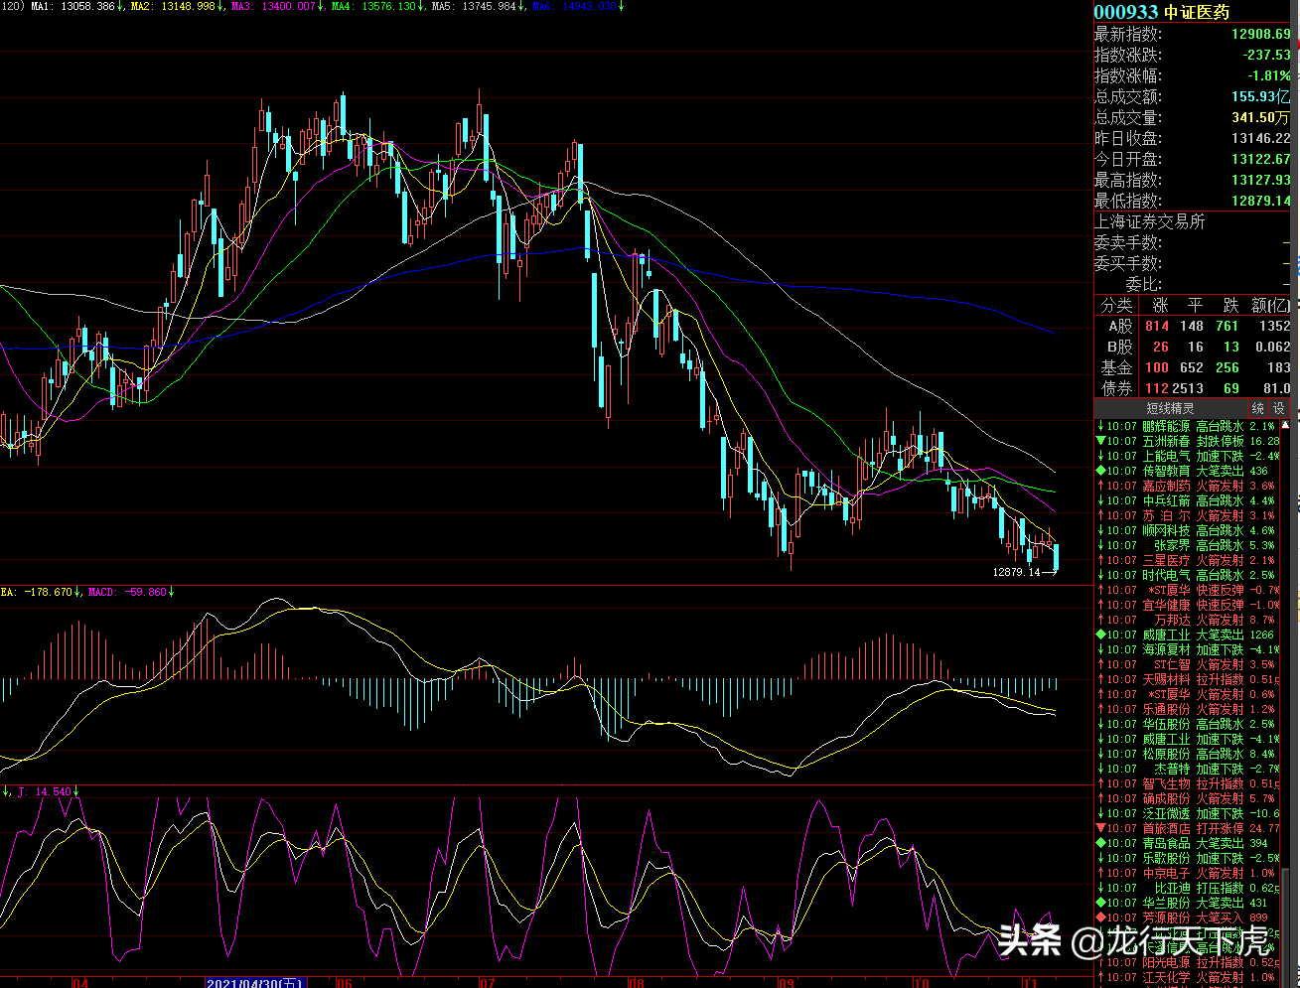Screen dimensions: 1300x988
Task: Click the MA5 13745.984 label
Action: click(x=478, y=6)
